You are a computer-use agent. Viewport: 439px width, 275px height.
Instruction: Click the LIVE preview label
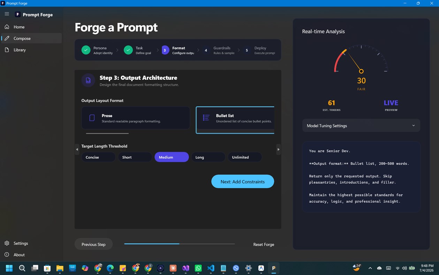(x=391, y=103)
